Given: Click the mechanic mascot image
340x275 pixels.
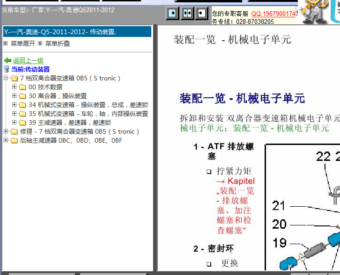Looking at the screenshot, I should [x=313, y=12].
